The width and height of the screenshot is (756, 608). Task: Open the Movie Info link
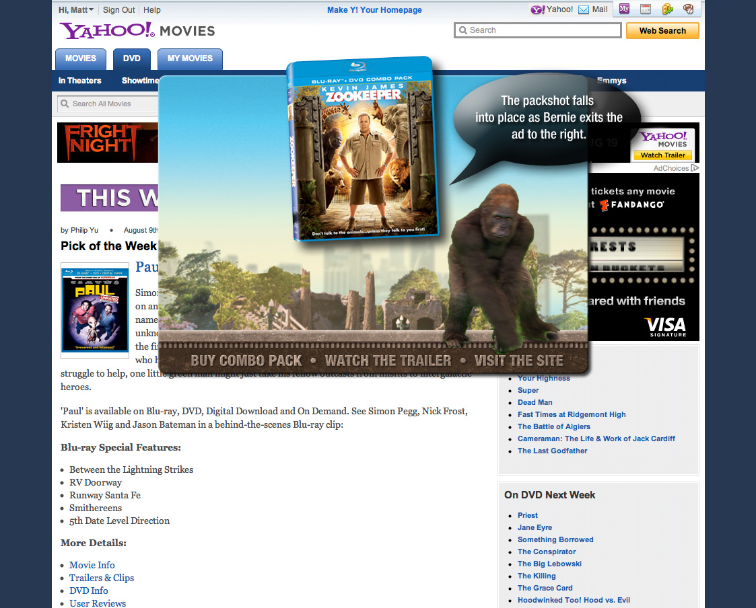(x=92, y=565)
